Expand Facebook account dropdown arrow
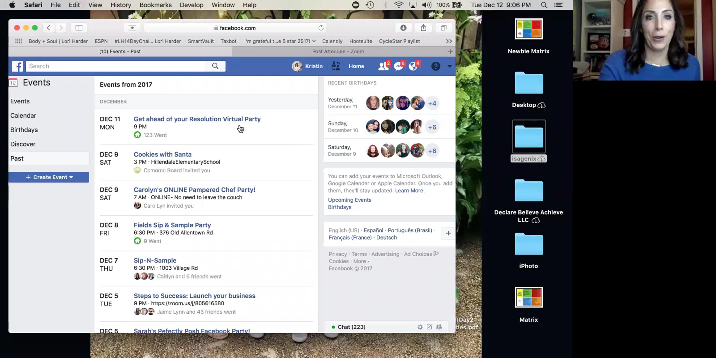The height and width of the screenshot is (358, 716). 450,66
